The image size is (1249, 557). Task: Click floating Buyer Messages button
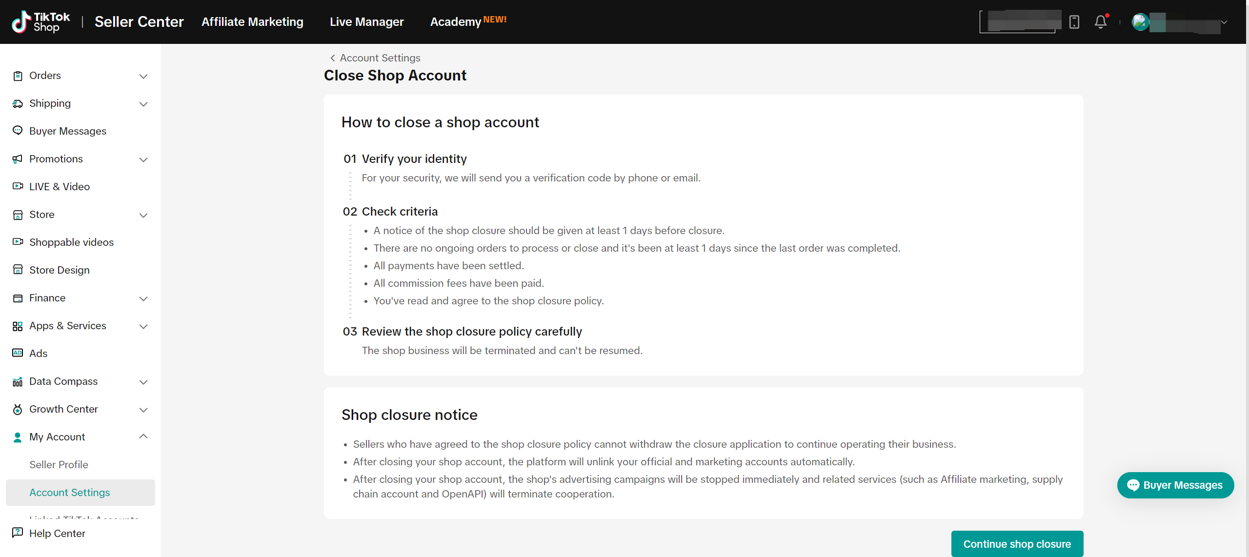point(1175,485)
